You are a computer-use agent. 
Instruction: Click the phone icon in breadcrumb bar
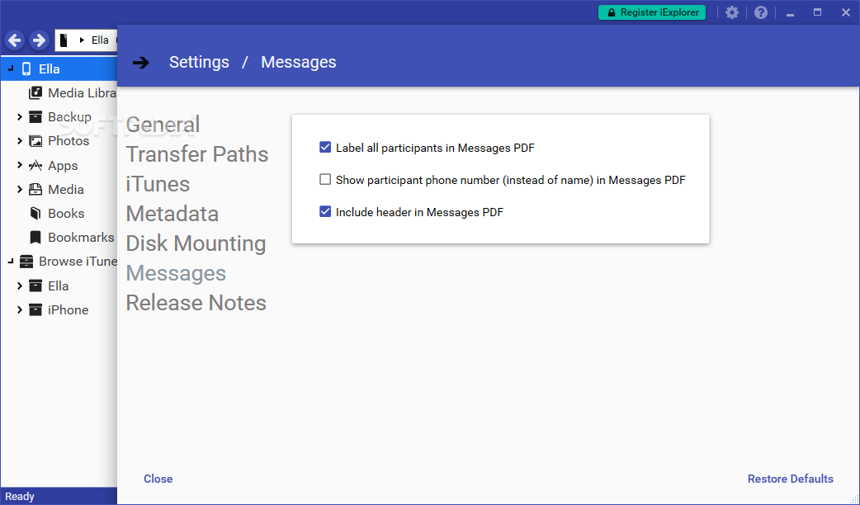click(x=64, y=40)
